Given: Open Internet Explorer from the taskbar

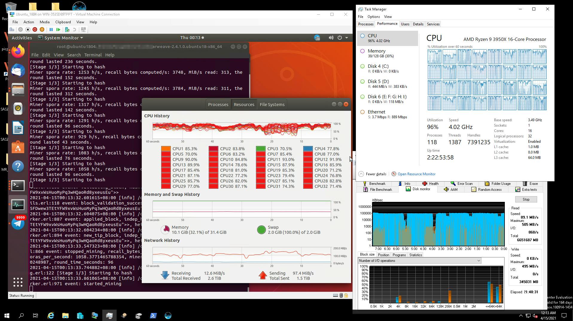Looking at the screenshot, I should [51, 316].
